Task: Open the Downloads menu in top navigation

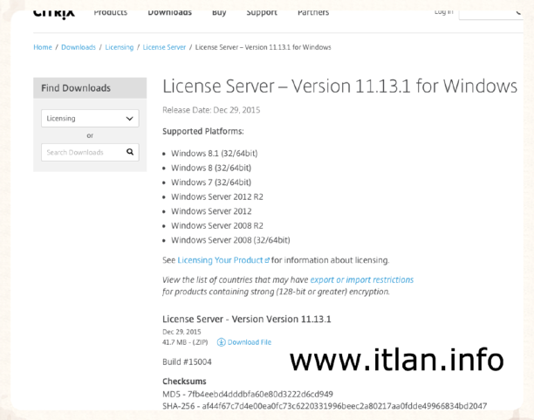Action: (169, 13)
